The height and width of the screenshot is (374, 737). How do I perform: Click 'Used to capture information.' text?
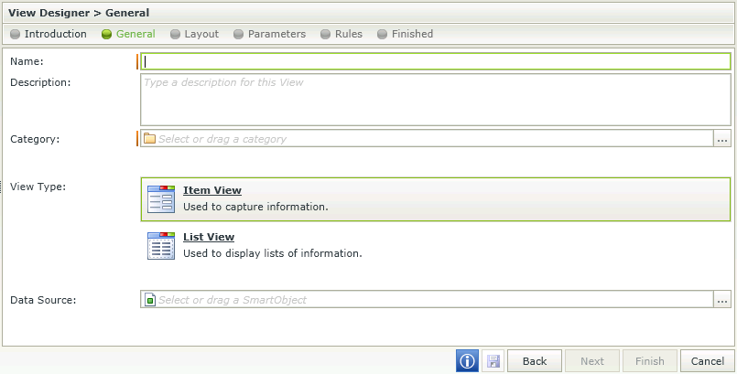[x=255, y=207]
